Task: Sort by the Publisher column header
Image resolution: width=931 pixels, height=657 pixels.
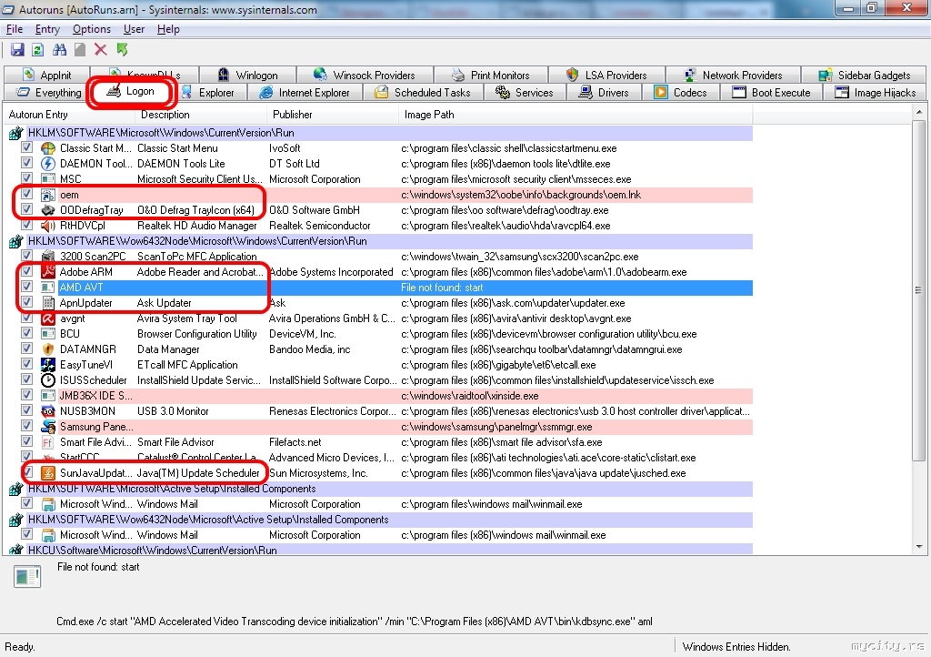Action: [291, 115]
